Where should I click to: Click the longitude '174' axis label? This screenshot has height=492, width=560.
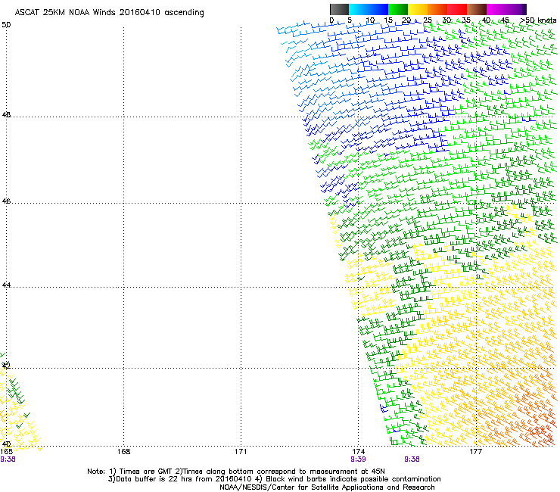coord(358,452)
